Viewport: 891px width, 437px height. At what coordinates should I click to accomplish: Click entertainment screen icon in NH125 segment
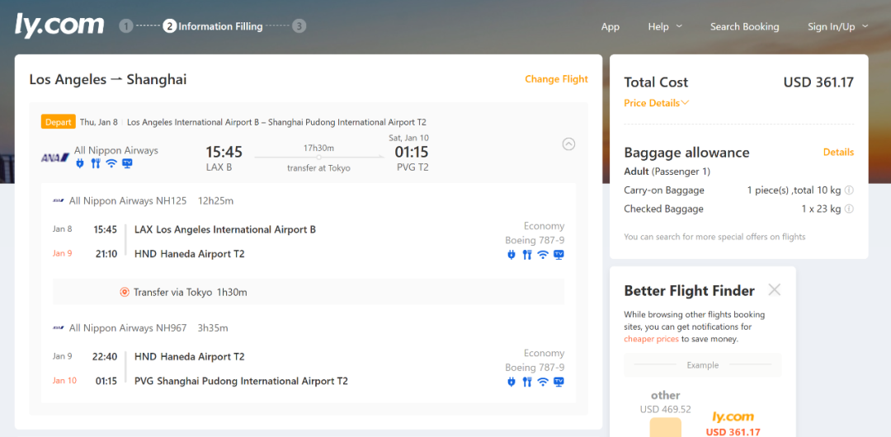559,255
